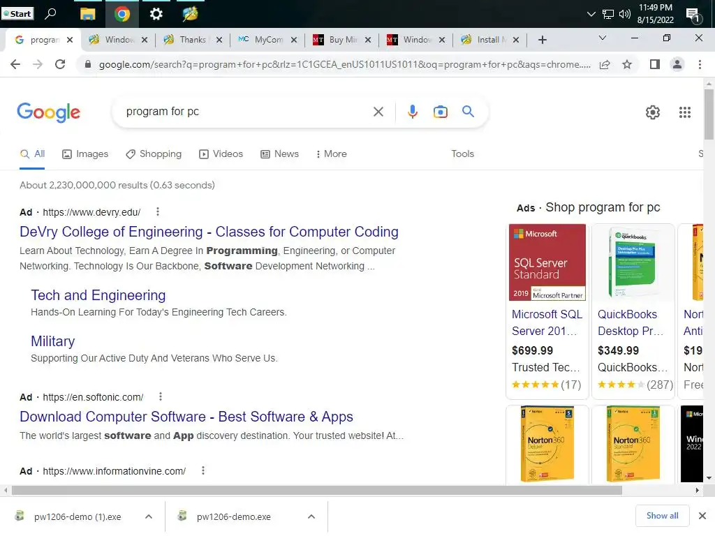Click Show all downloads button
The width and height of the screenshot is (715, 536).
662,516
